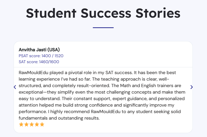207x137 pixels.
Task: Click the third (middle) rating star
Action: coord(32,125)
